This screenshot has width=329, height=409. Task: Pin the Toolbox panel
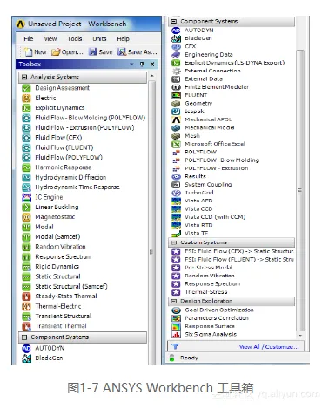click(142, 65)
